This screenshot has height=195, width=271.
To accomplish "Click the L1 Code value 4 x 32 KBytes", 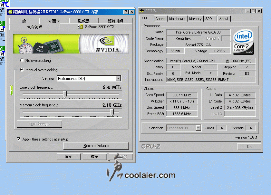I will tap(240, 101).
